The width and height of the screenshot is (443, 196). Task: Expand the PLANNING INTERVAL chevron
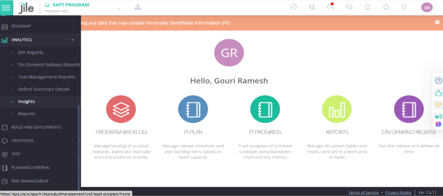[72, 168]
